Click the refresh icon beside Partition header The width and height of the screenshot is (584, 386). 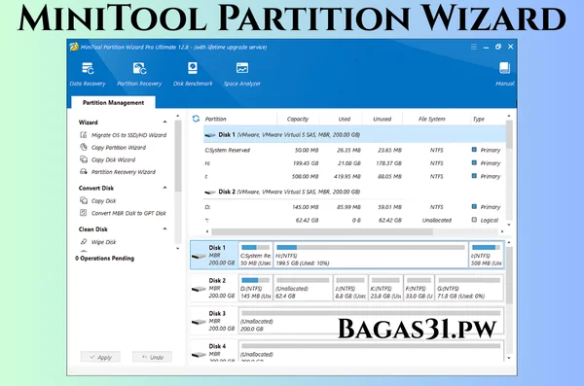point(196,119)
